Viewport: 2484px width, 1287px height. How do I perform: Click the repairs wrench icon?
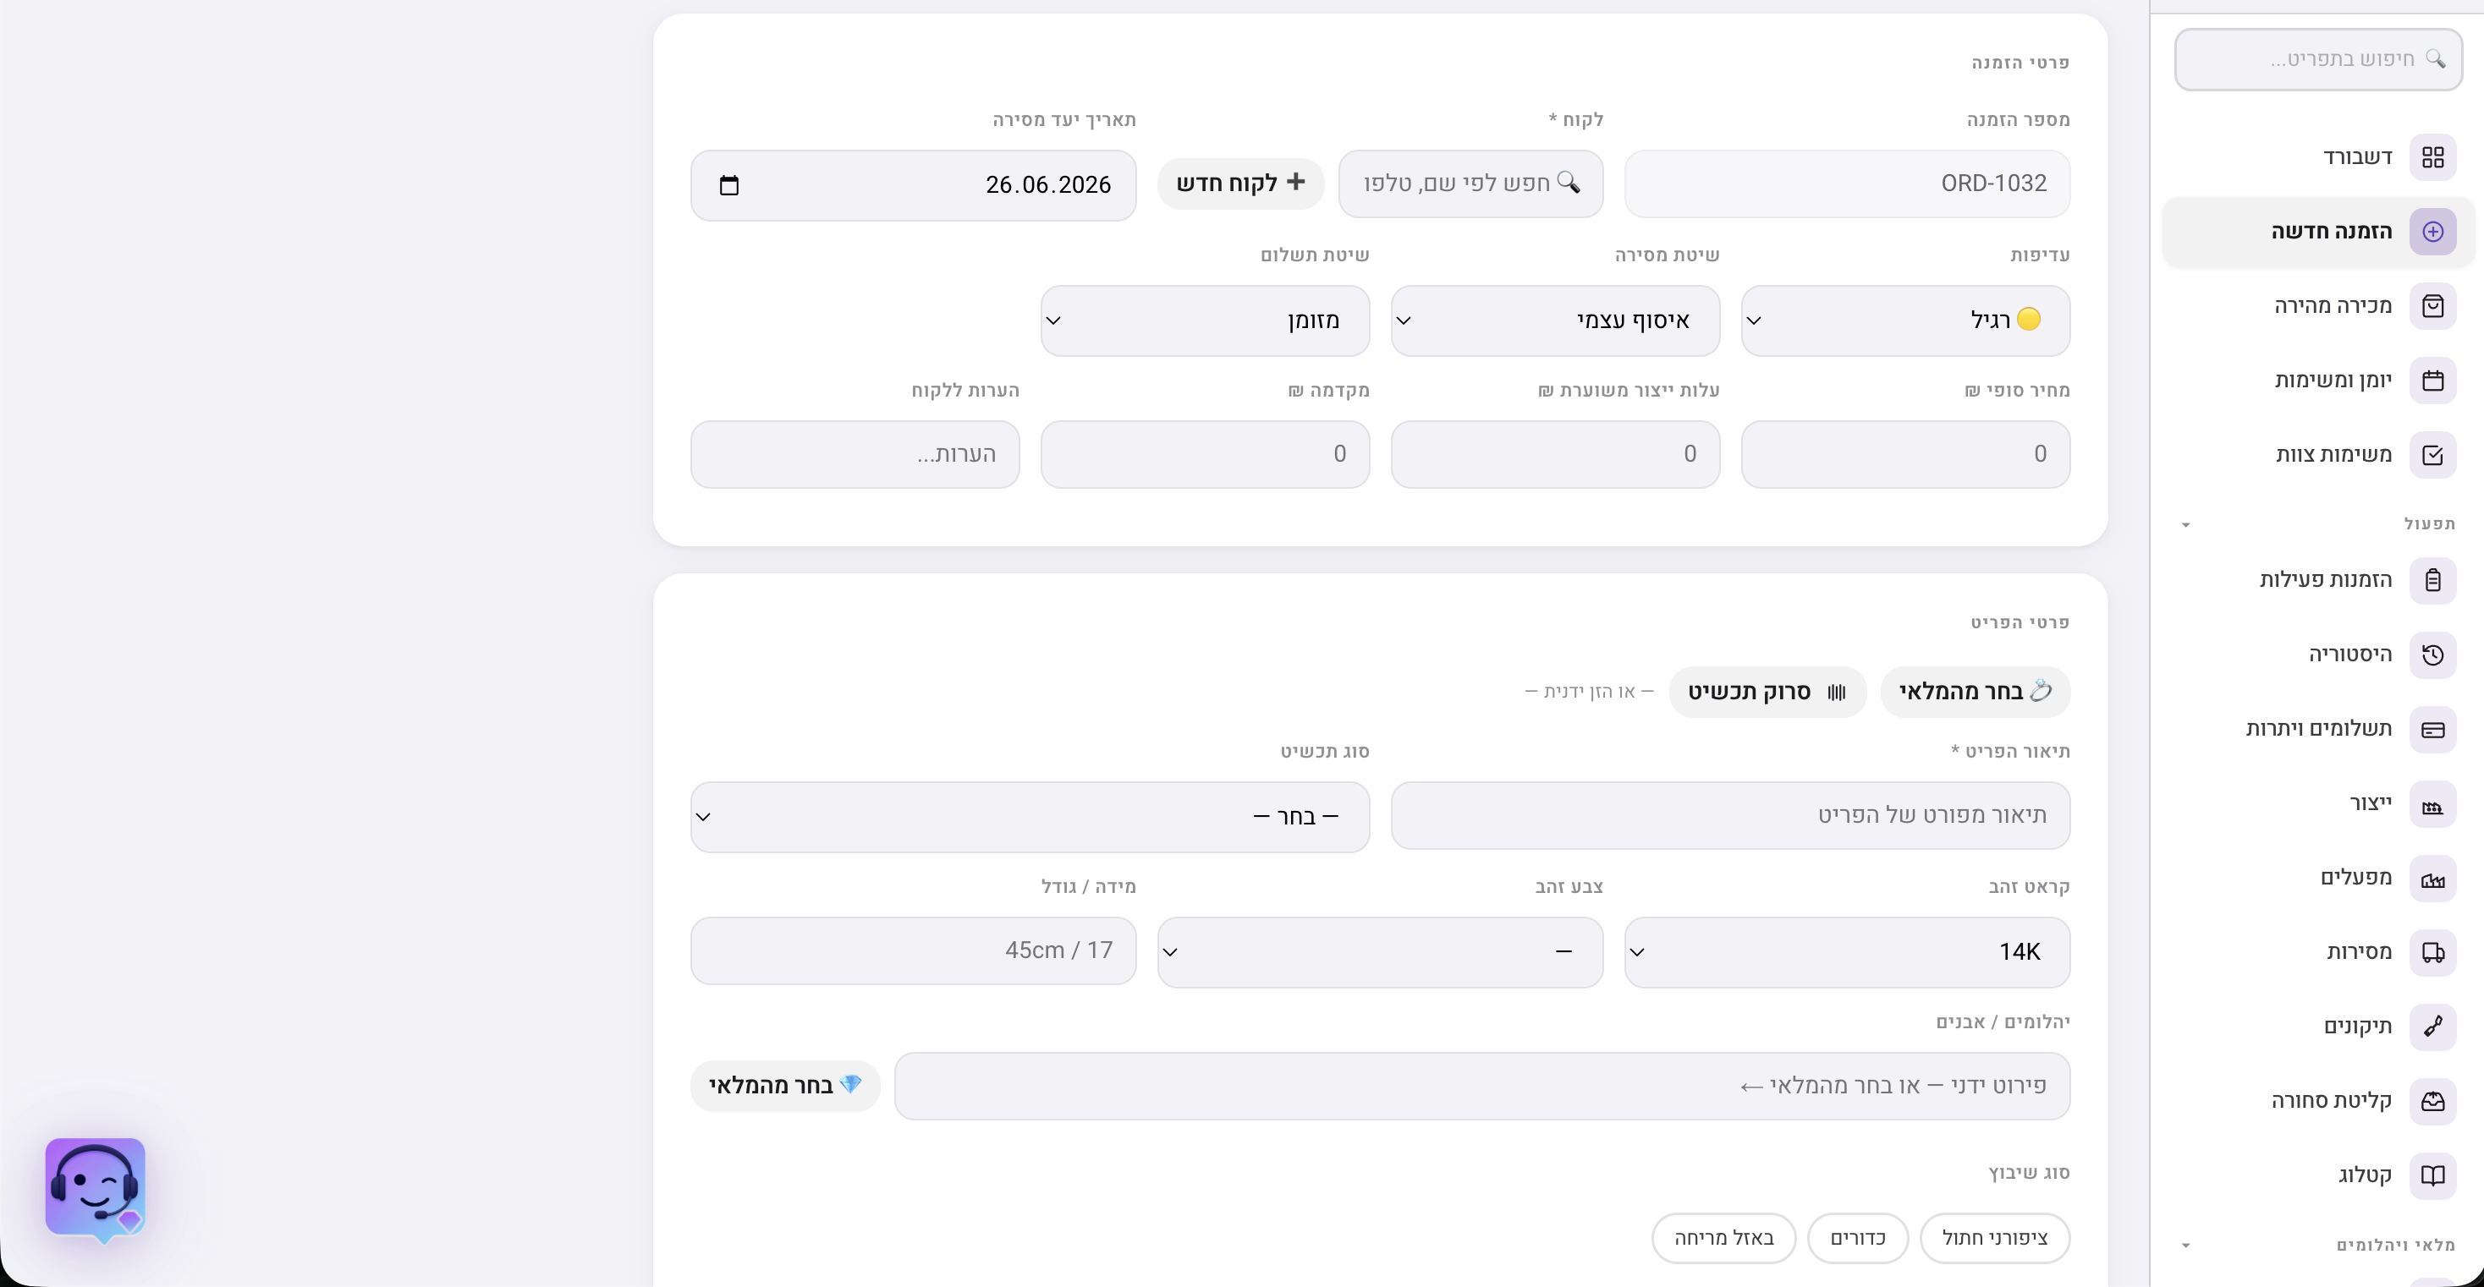coord(2432,1027)
